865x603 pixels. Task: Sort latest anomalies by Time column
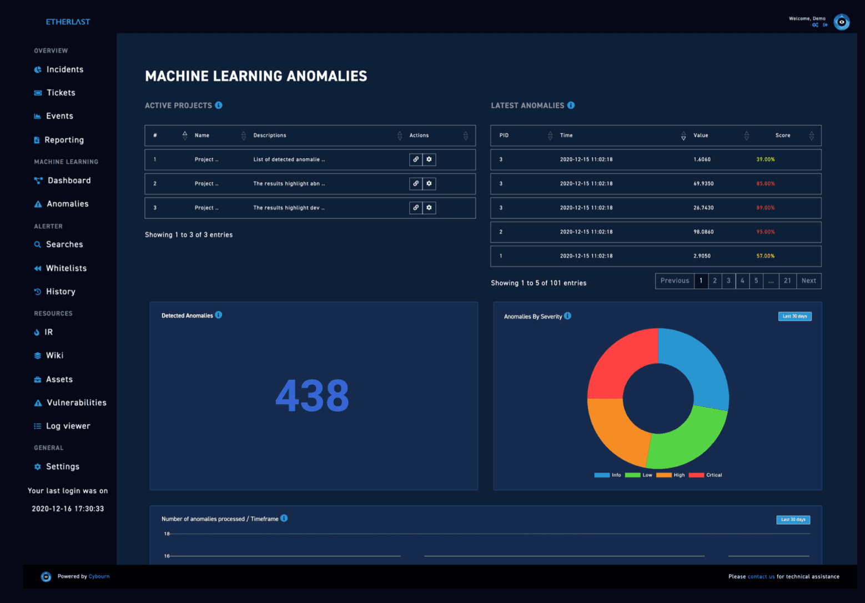pos(683,135)
